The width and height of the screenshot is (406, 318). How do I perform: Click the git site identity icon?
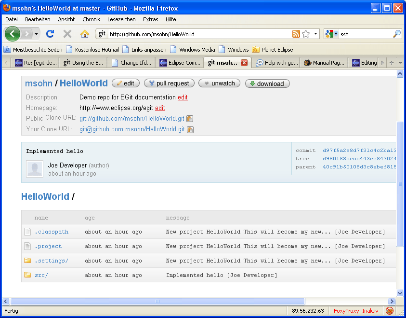point(102,34)
